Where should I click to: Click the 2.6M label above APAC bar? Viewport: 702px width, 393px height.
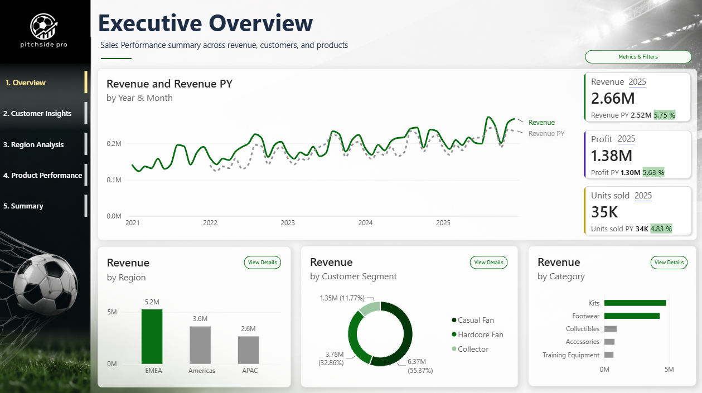(x=248, y=329)
